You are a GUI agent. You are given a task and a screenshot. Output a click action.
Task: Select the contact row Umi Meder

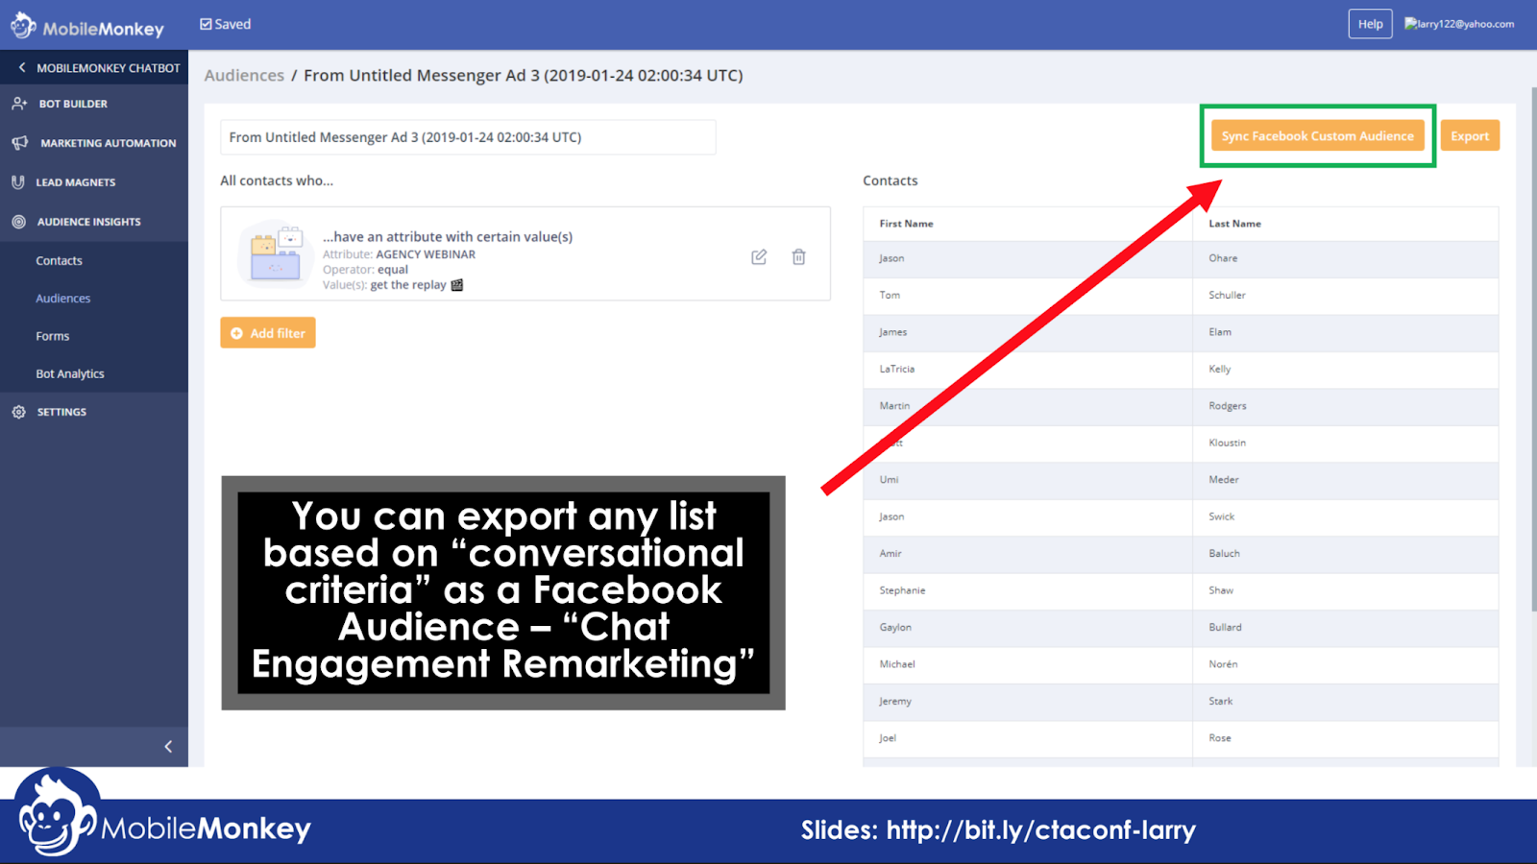(1181, 480)
